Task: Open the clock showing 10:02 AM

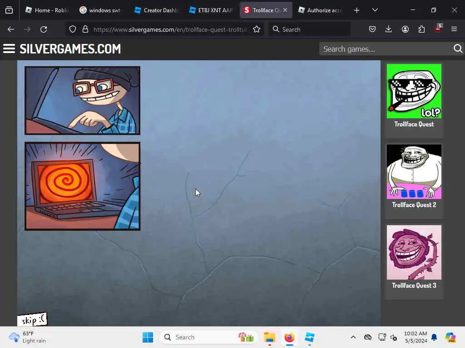Action: 415,337
